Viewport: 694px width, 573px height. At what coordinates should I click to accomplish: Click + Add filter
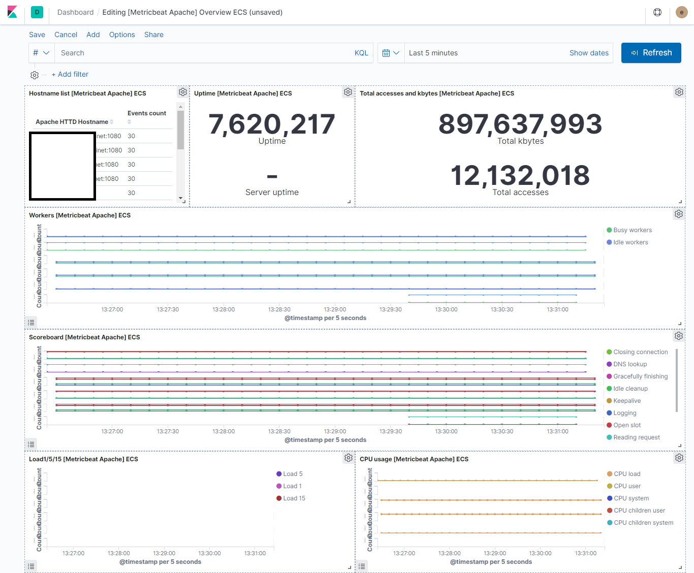tap(70, 74)
